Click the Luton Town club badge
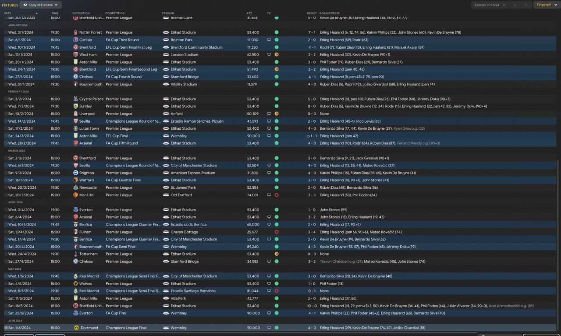The height and width of the screenshot is (336, 561). [x=75, y=128]
